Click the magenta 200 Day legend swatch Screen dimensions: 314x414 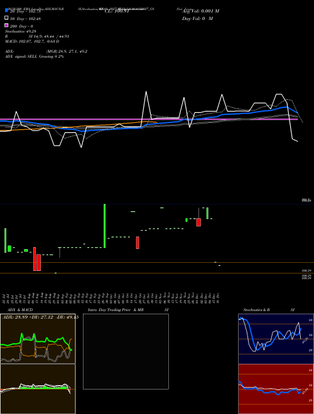click(x=7, y=25)
